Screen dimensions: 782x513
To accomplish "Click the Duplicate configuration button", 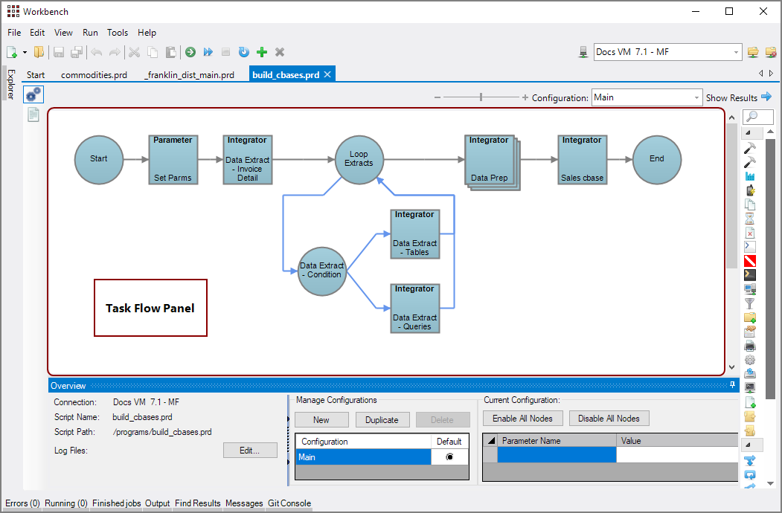I will (x=382, y=420).
